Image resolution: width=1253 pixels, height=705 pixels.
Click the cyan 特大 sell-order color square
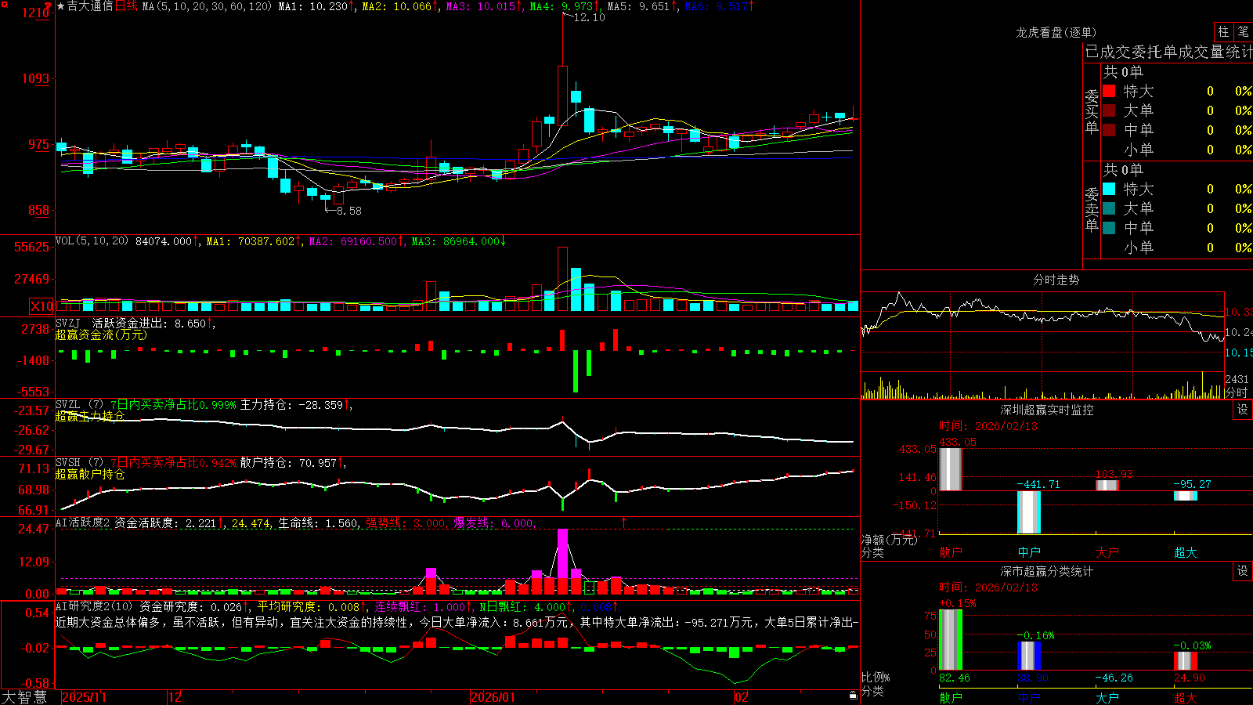coord(1109,189)
